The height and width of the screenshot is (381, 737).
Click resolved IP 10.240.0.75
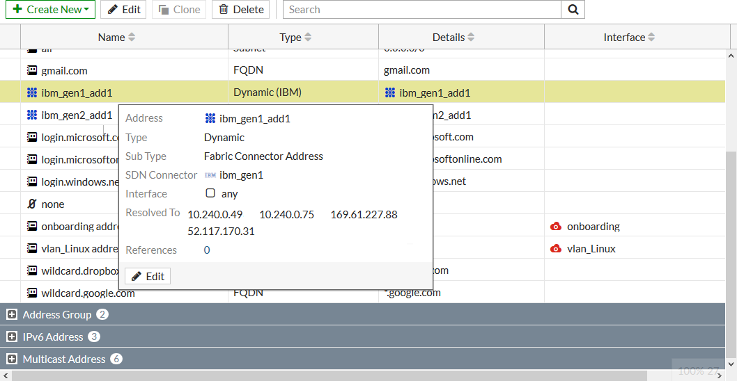point(287,214)
